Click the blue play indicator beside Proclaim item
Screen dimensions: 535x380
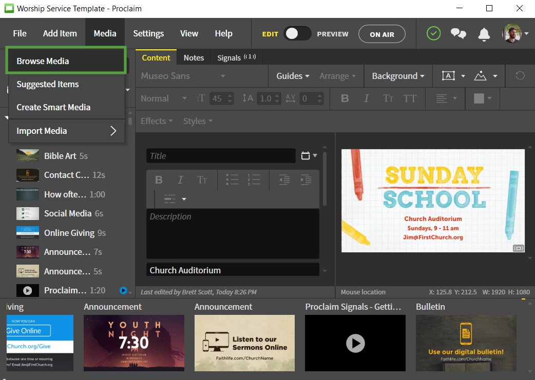click(123, 290)
